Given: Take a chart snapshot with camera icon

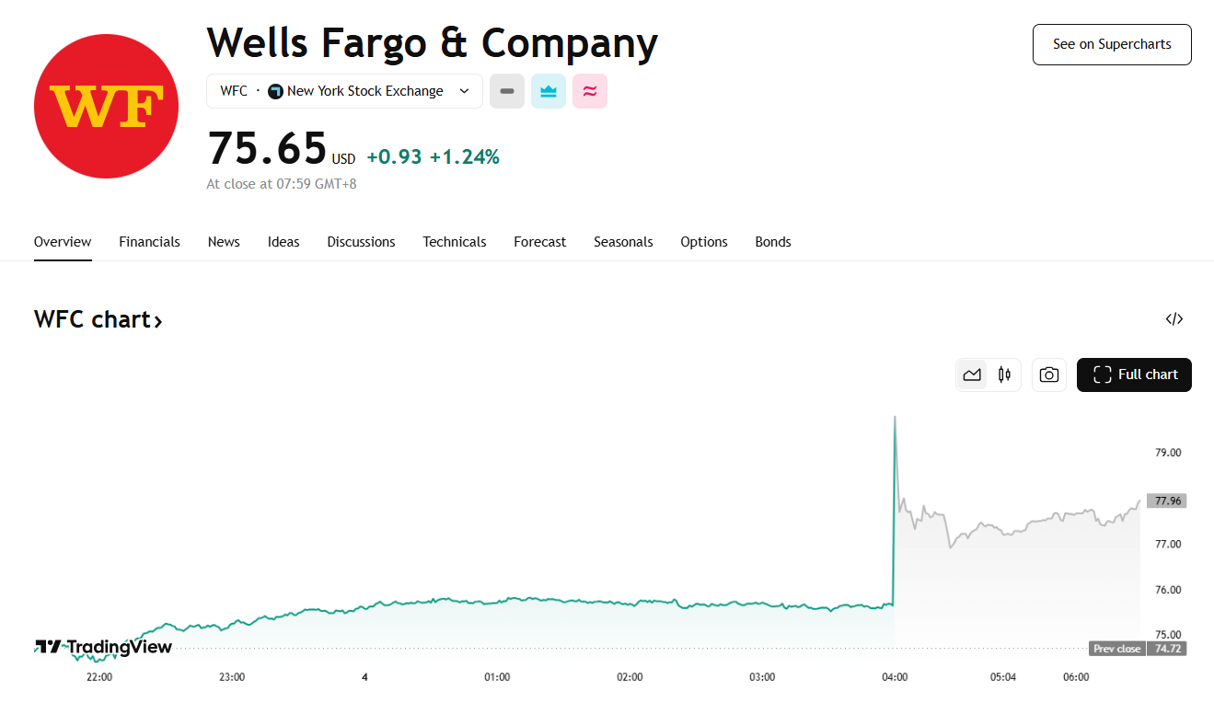Looking at the screenshot, I should (x=1048, y=375).
